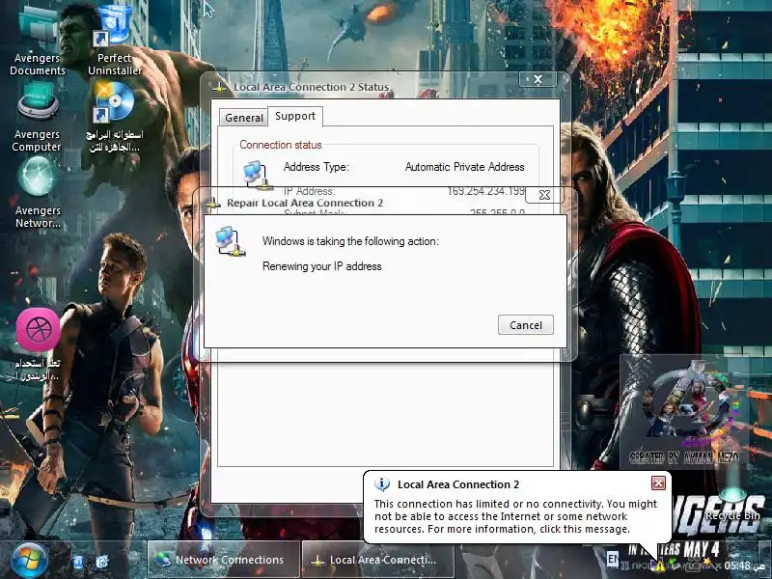Switch to Network Connections taskbar button
This screenshot has width=772, height=579.
click(224, 560)
